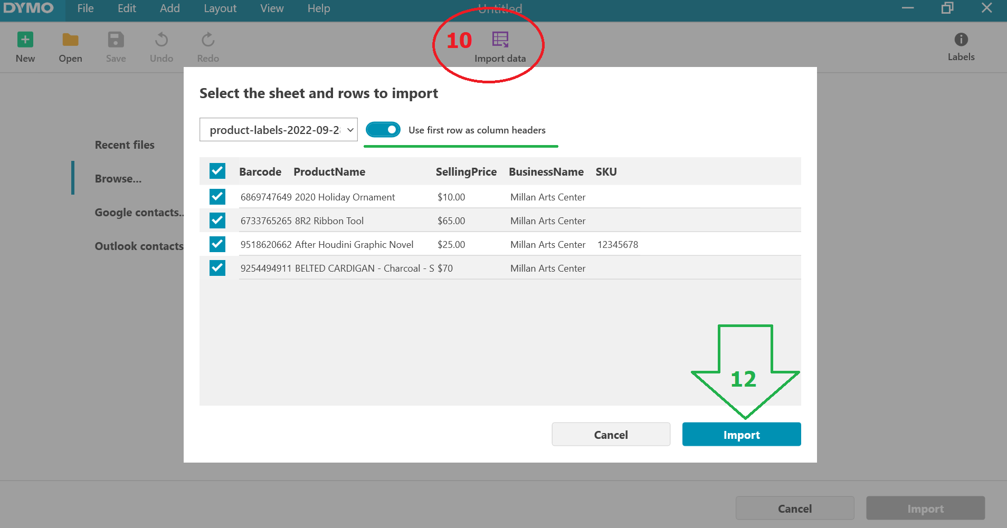Click the Undo arrow icon
The height and width of the screenshot is (528, 1007).
(161, 40)
